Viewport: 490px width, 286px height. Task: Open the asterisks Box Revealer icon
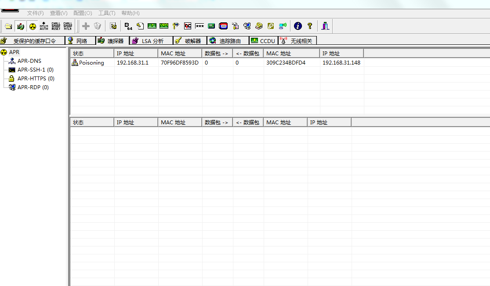[200, 26]
